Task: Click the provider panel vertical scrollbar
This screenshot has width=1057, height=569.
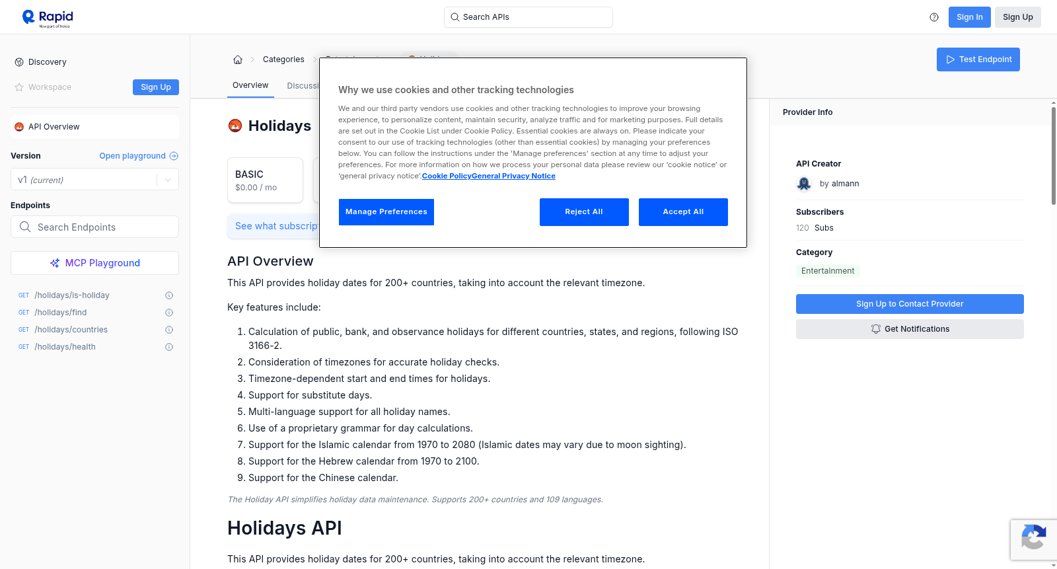Action: point(1053,155)
